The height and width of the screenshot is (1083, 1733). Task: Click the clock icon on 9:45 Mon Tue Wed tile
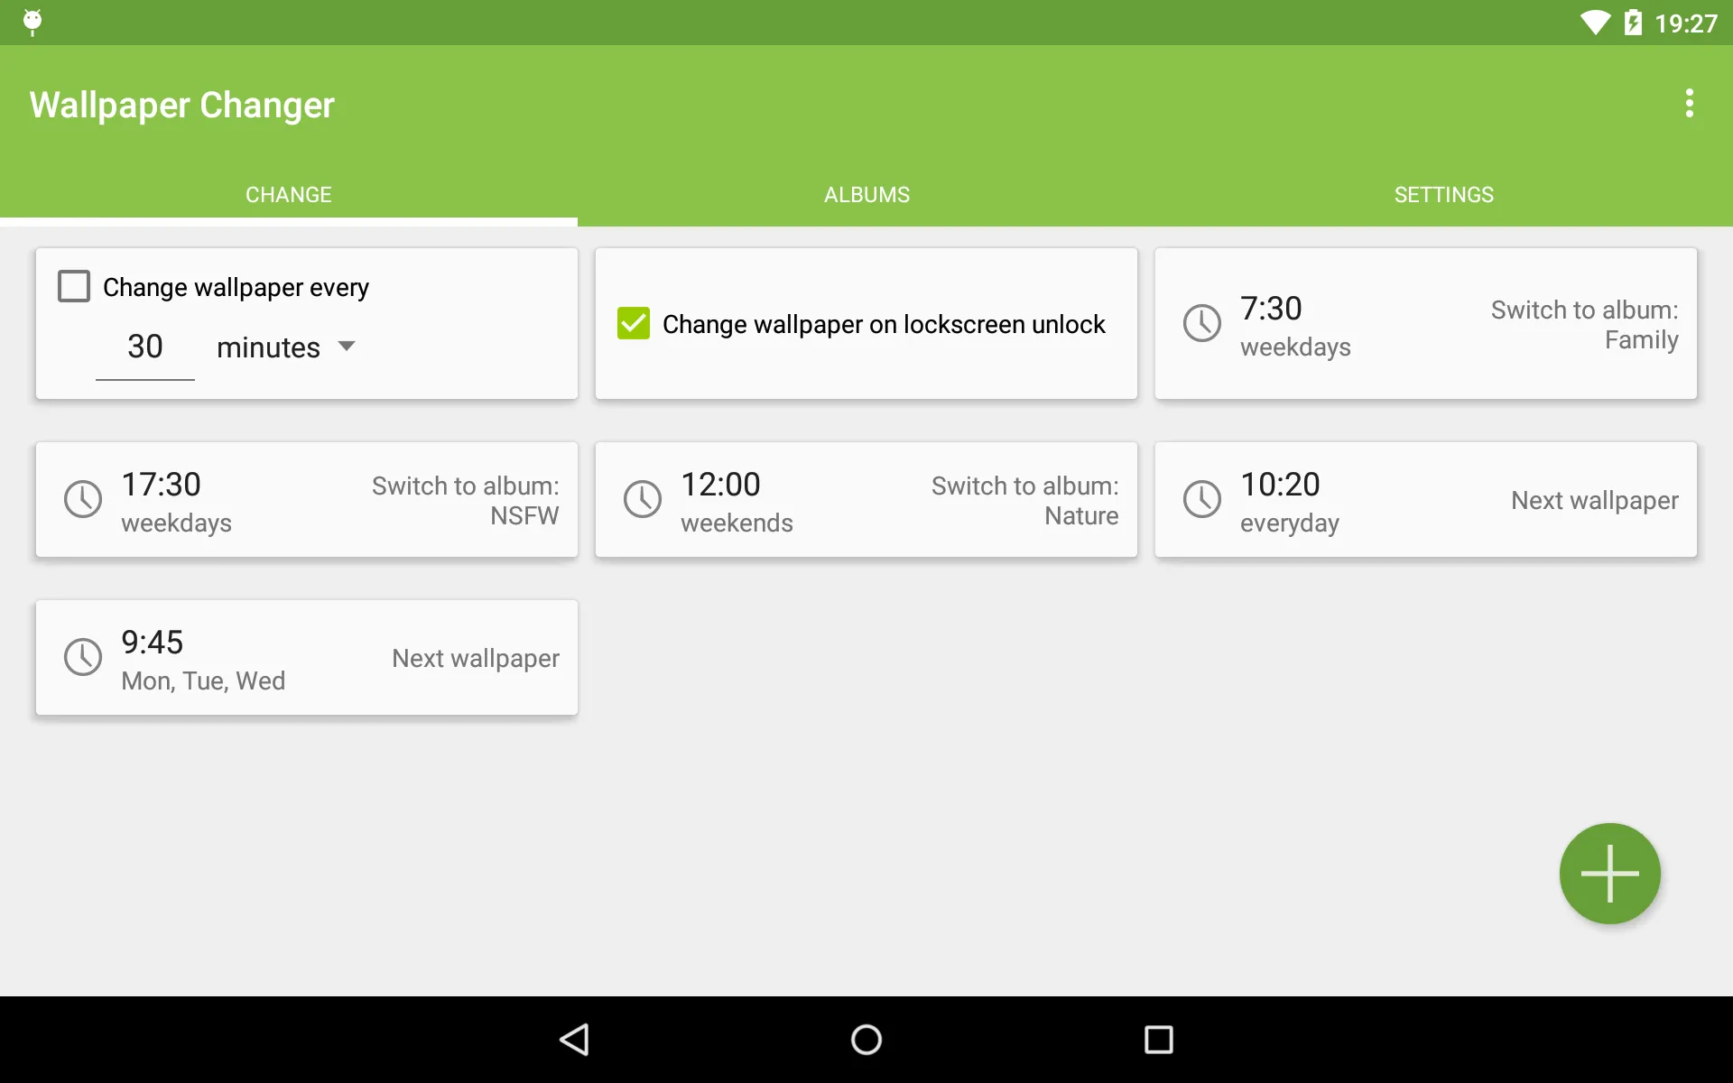tap(81, 658)
